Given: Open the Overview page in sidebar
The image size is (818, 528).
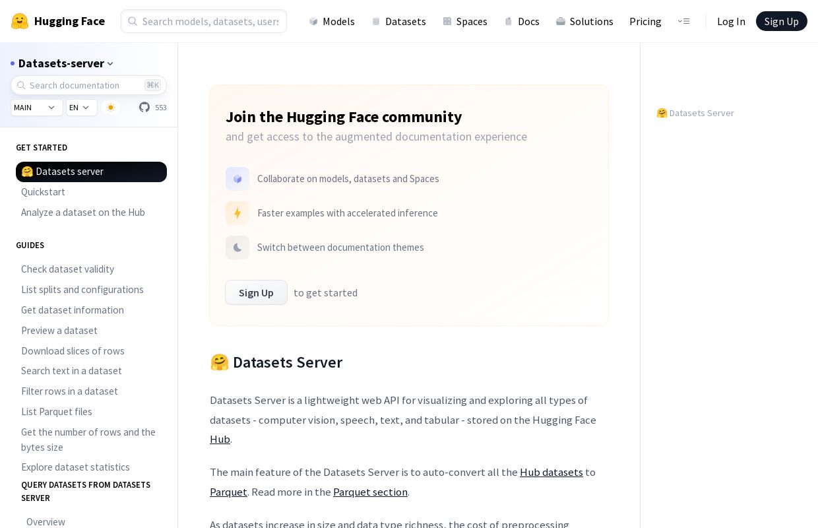Looking at the screenshot, I should [46, 522].
